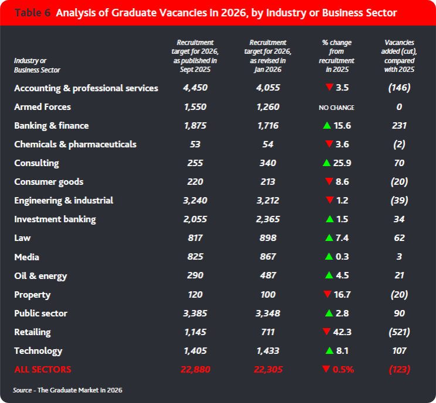The height and width of the screenshot is (403, 436).
Task: Click the '% change from recruitment' column header
Action: [337, 56]
